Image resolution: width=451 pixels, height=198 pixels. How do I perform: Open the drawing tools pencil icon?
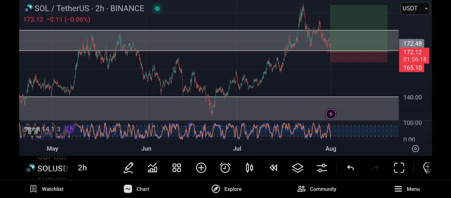(x=128, y=168)
